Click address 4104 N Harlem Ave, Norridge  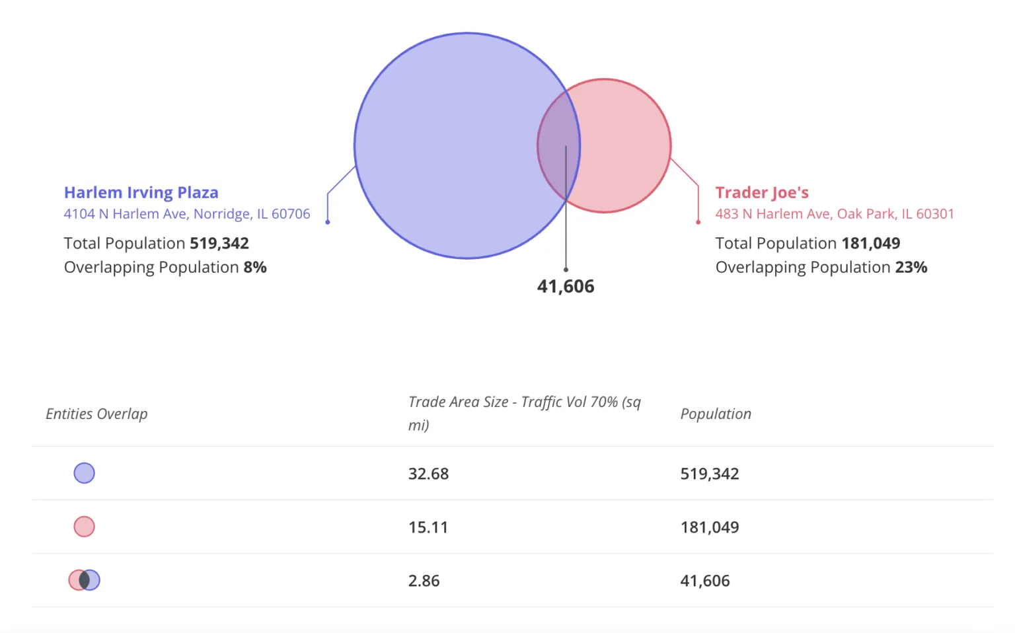(x=187, y=213)
